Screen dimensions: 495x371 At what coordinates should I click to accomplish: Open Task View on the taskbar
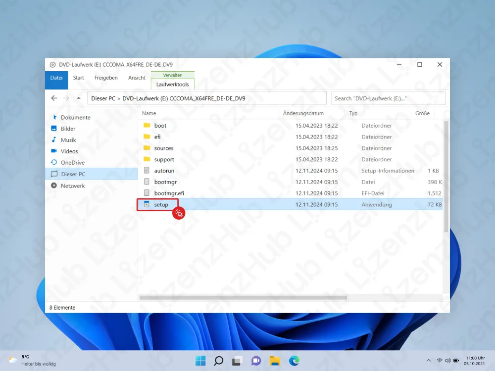(x=237, y=361)
